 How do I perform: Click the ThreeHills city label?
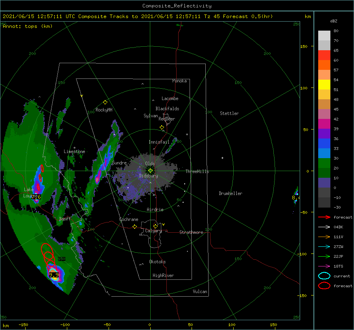197,171
